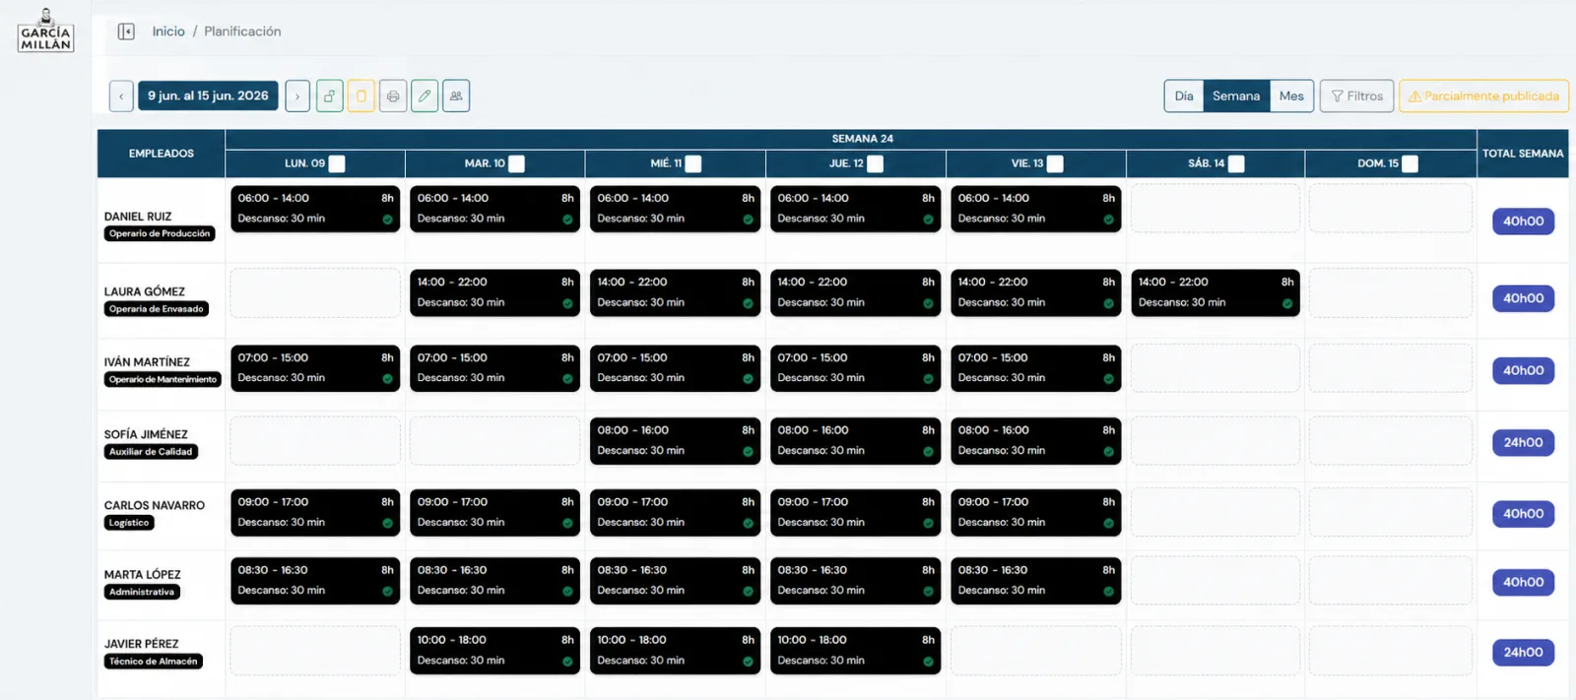1576x700 pixels.
Task: Go to the next week arrow
Action: [297, 95]
